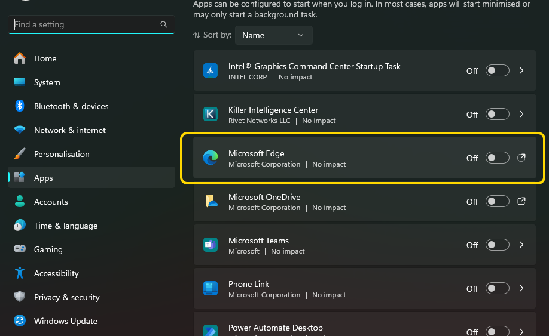
Task: Click Rivet Networks LLC publisher text
Action: click(259, 121)
